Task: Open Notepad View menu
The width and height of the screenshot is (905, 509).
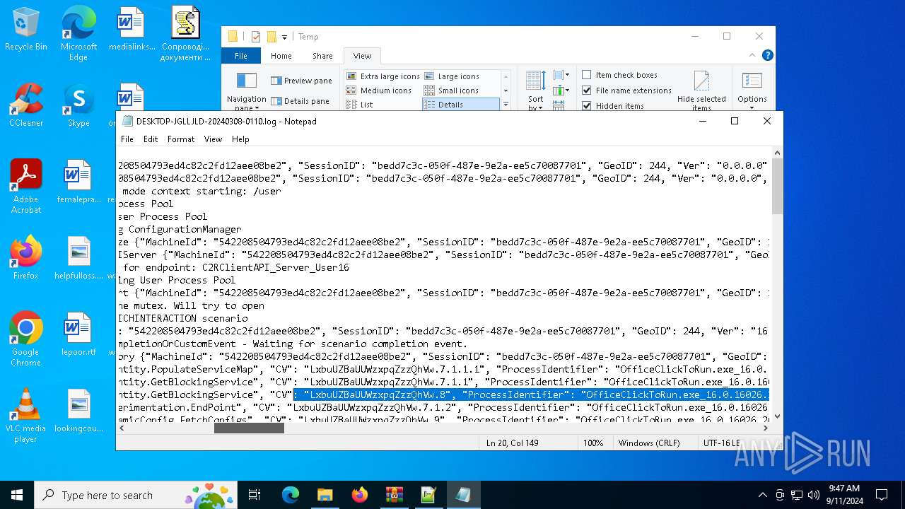Action: pos(213,139)
